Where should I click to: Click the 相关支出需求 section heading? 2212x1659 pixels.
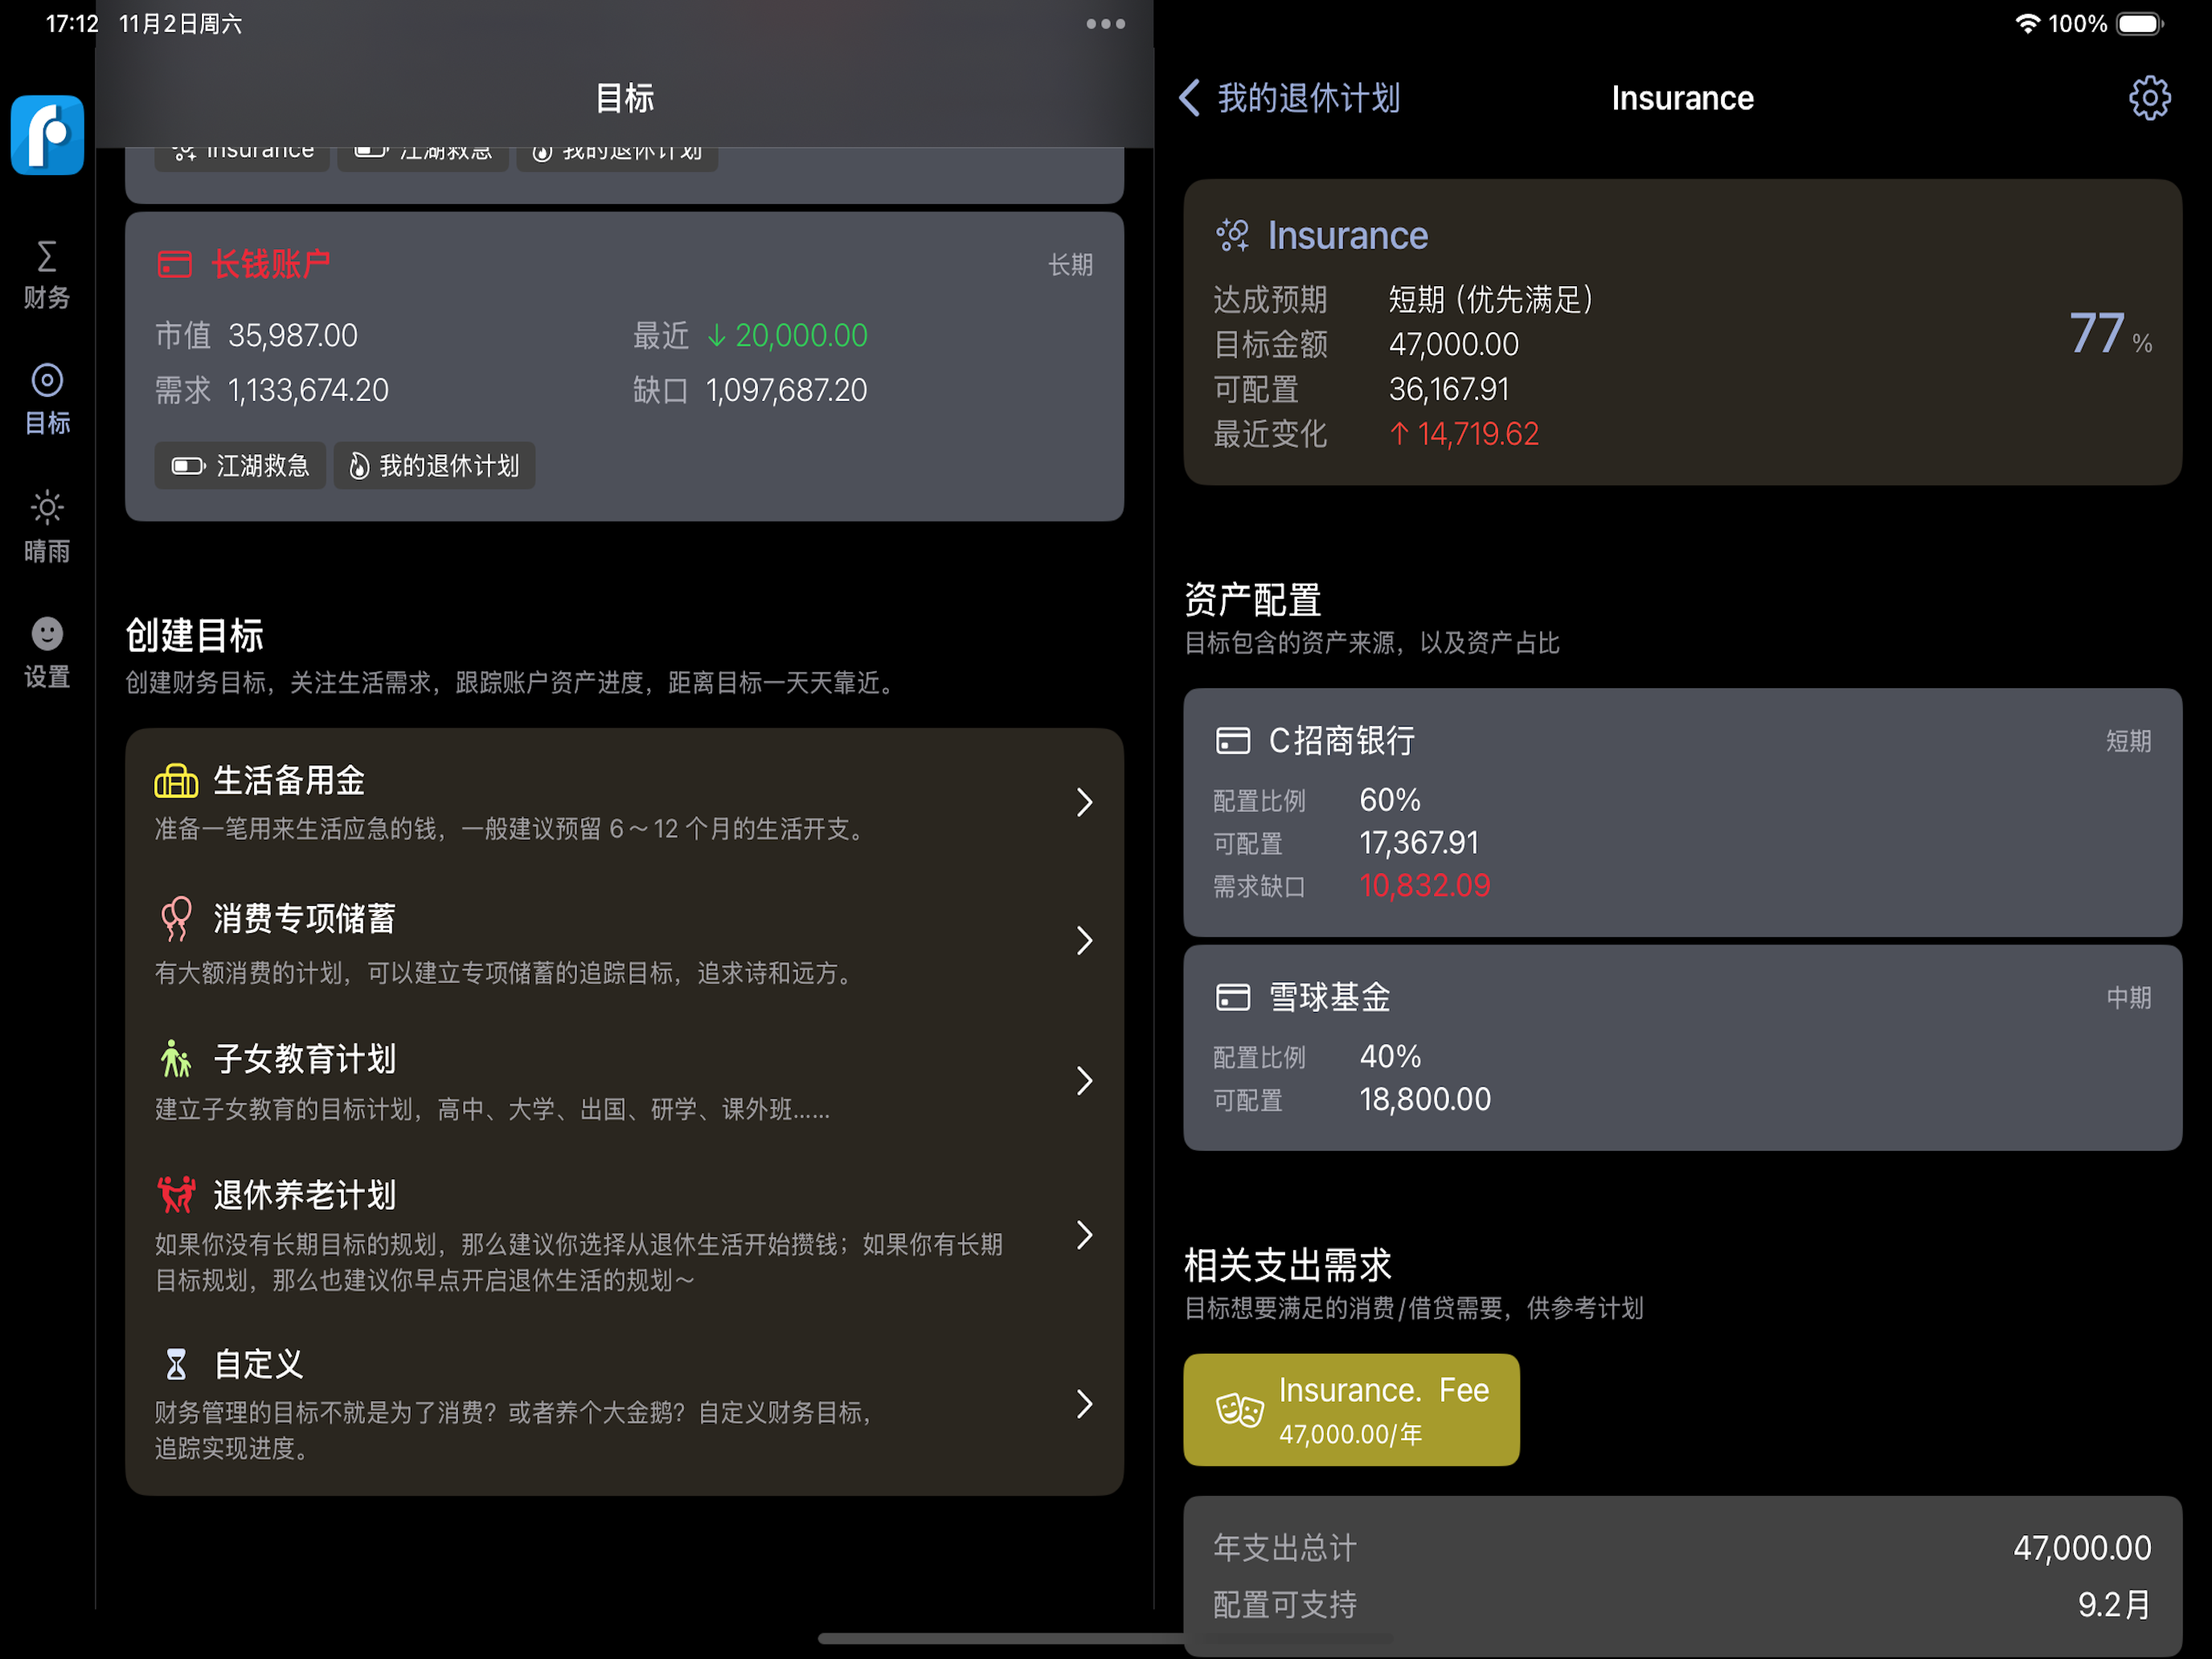point(1287,1265)
